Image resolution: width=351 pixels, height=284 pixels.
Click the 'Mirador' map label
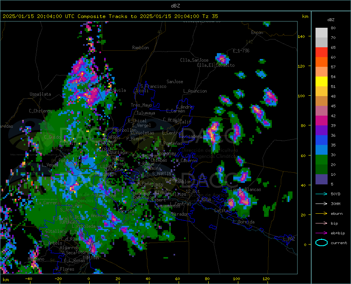point(180,214)
